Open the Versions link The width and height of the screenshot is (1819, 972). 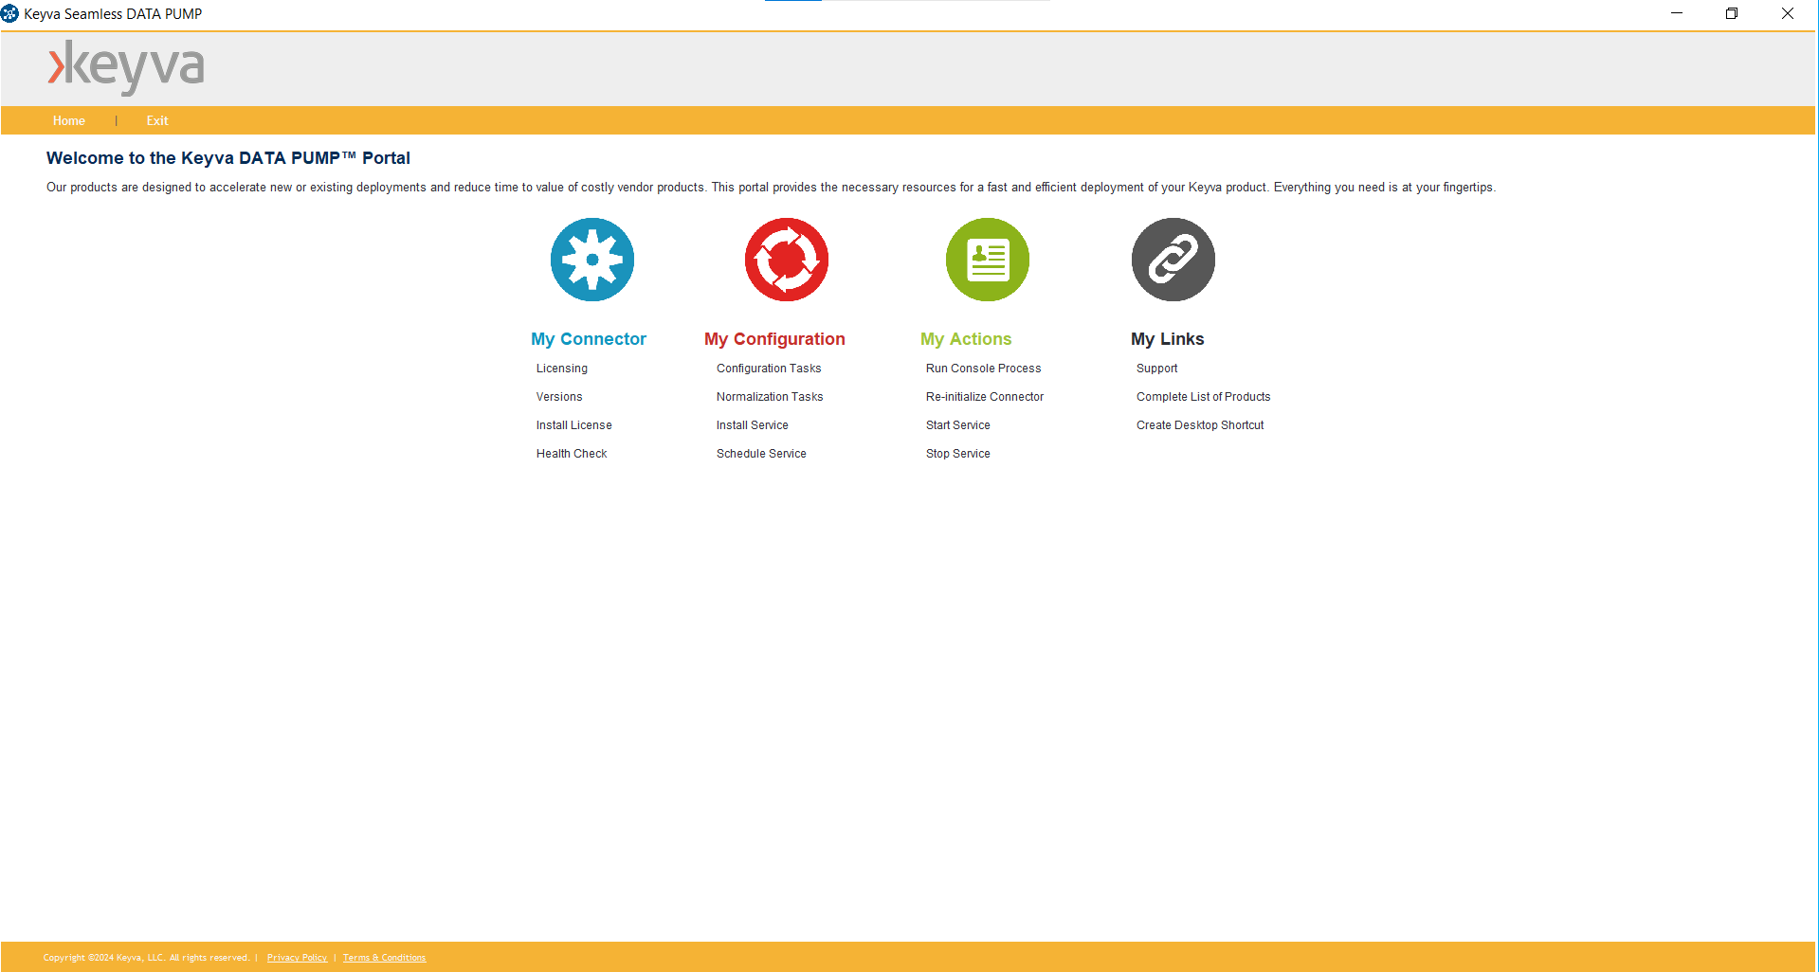pyautogui.click(x=559, y=397)
